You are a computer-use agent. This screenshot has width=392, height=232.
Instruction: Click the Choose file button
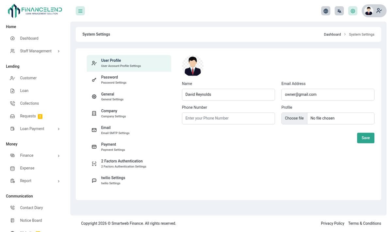point(294,118)
